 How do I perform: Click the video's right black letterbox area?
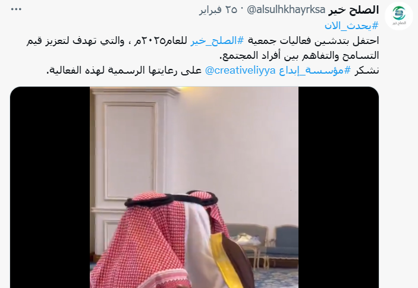[338, 187]
